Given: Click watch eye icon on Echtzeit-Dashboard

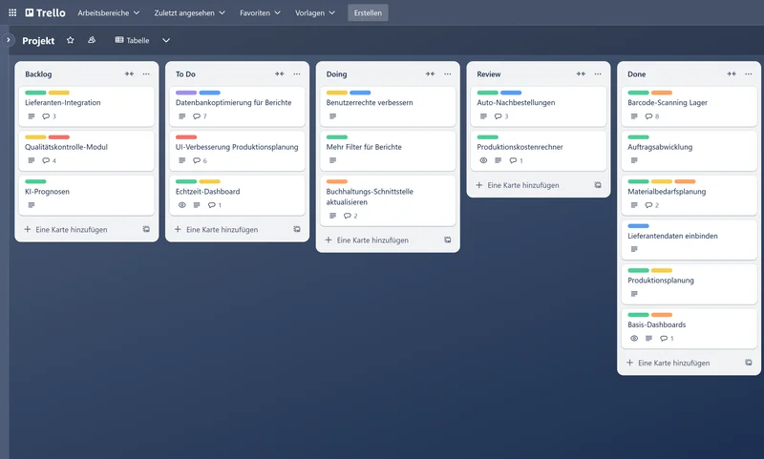Looking at the screenshot, I should click(181, 205).
